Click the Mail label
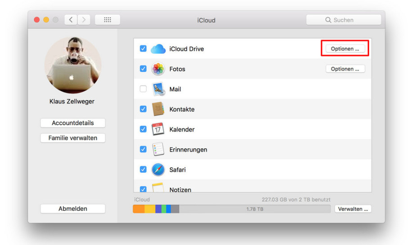The height and width of the screenshot is (245, 412). pos(175,89)
